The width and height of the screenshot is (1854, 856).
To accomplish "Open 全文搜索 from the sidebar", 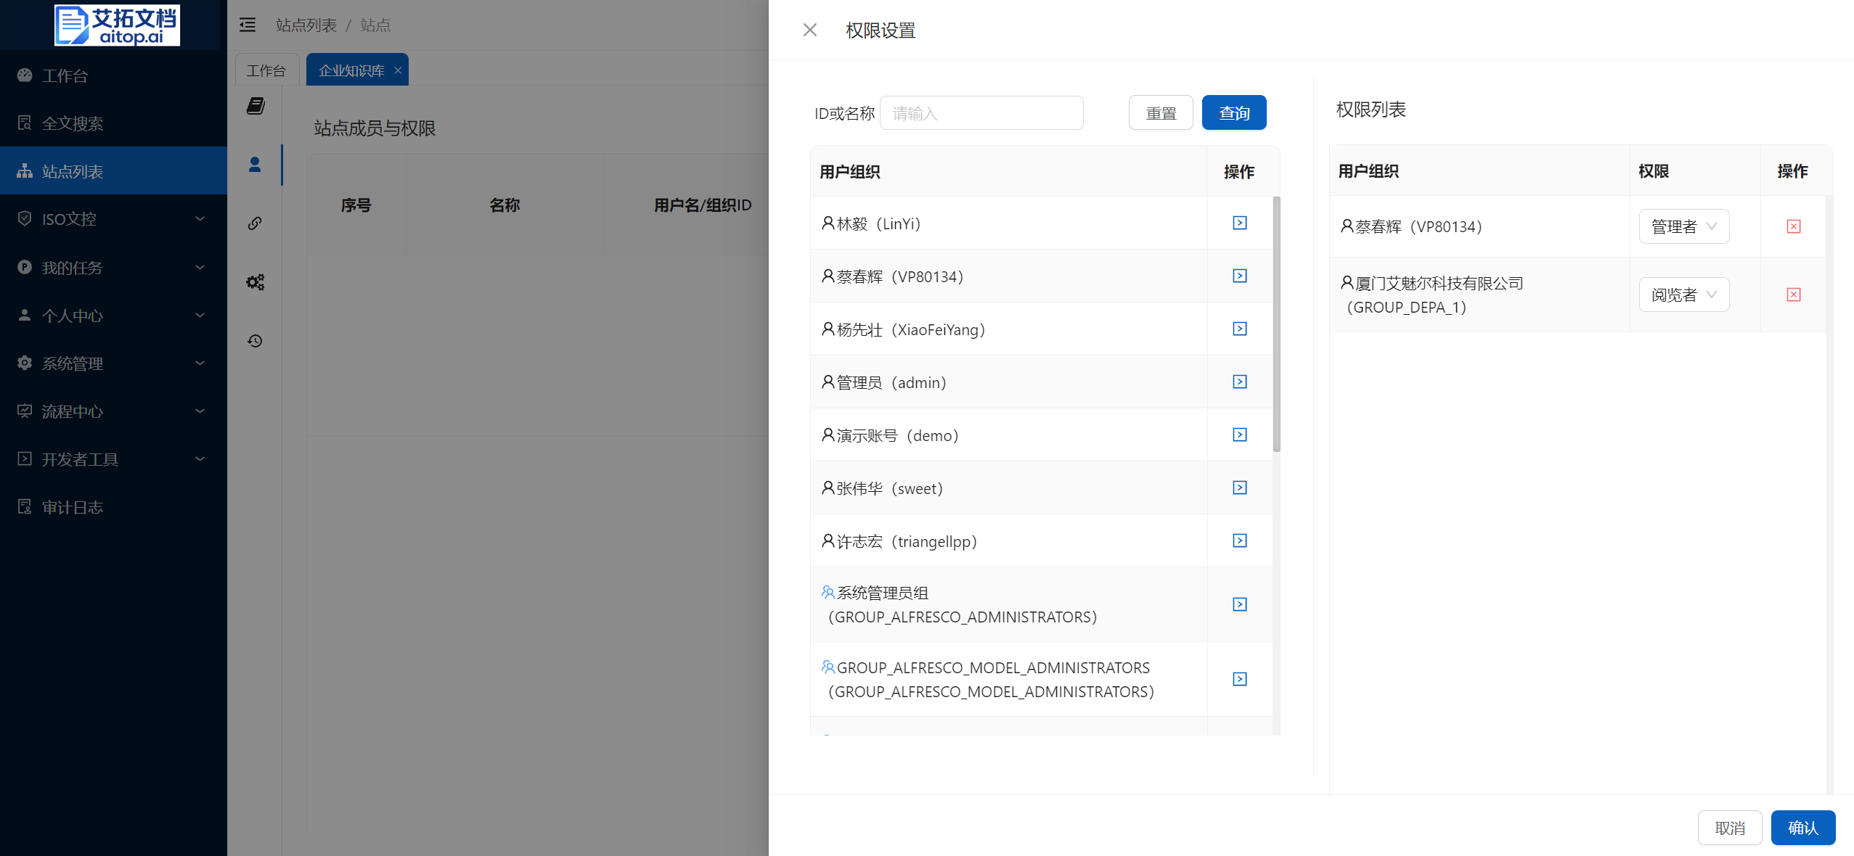I will (x=73, y=123).
